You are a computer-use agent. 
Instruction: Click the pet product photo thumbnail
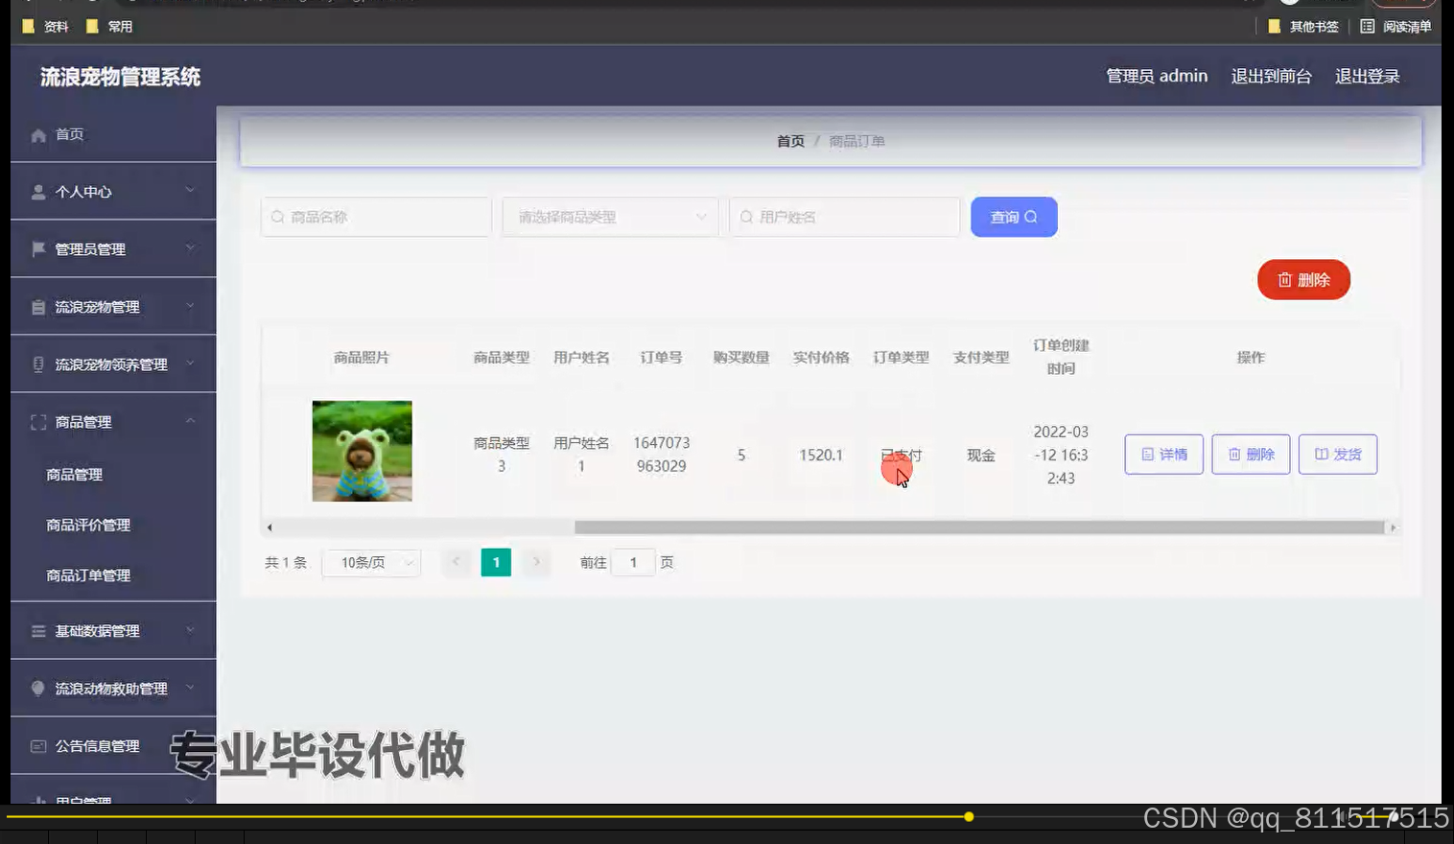point(362,451)
